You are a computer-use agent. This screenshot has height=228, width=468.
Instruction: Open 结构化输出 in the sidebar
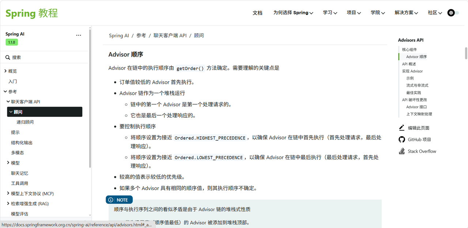(x=22, y=143)
